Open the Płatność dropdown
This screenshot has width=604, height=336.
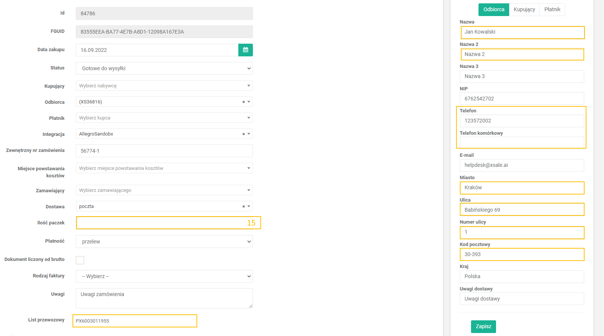tap(164, 242)
